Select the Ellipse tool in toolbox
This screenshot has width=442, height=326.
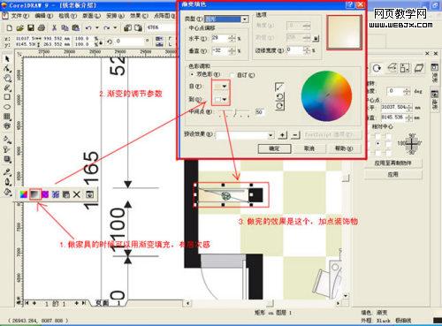point(7,107)
